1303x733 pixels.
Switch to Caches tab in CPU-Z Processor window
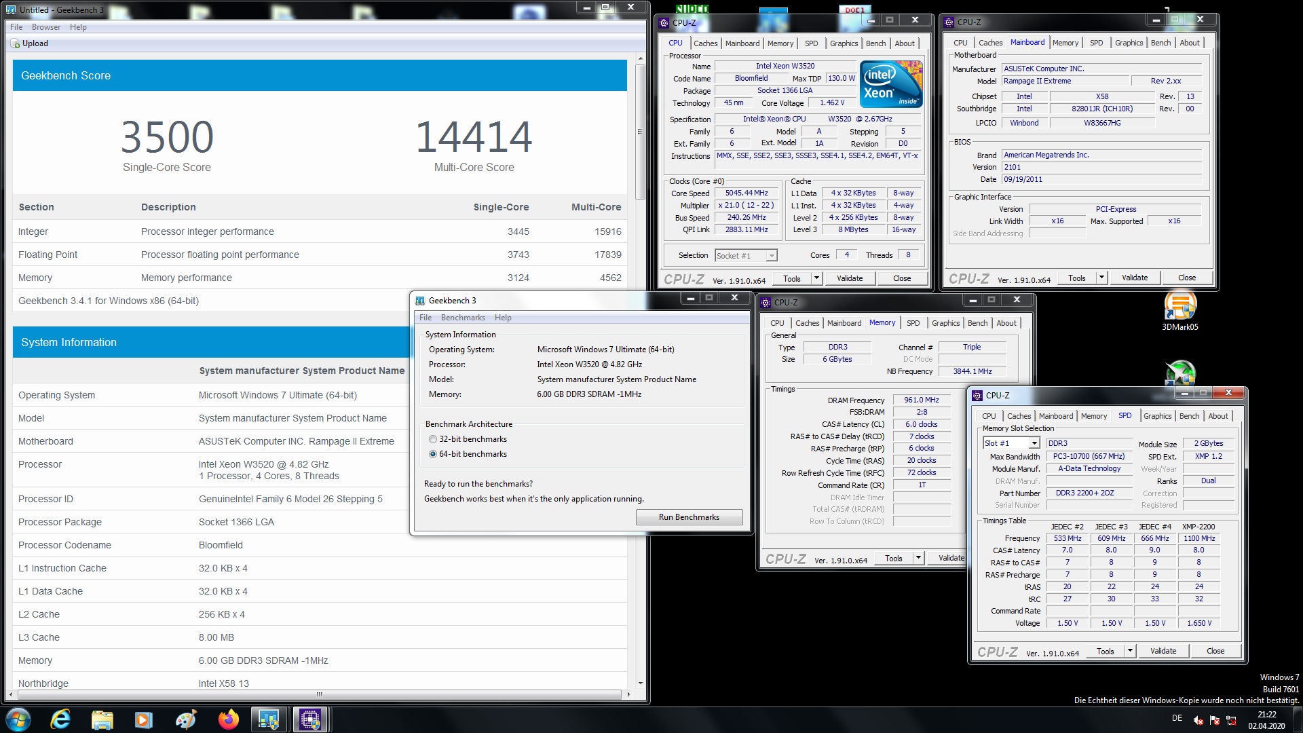[x=705, y=43]
